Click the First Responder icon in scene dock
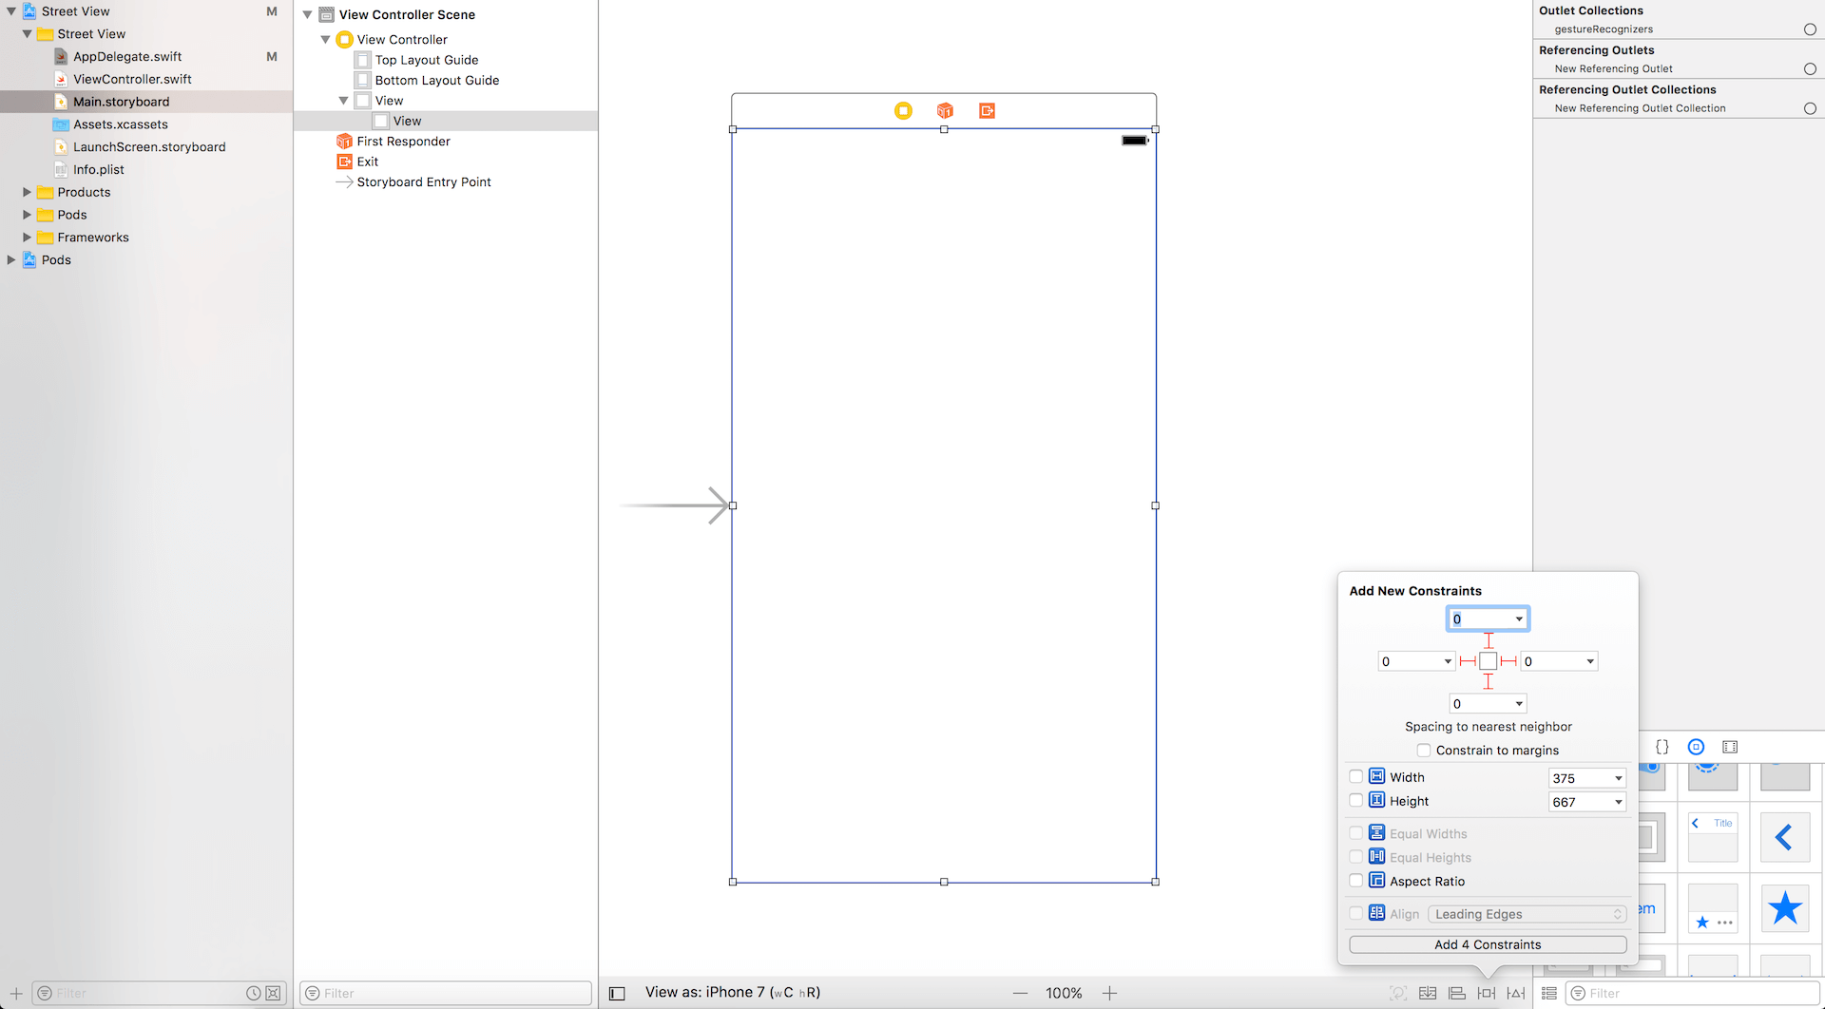Image resolution: width=1825 pixels, height=1009 pixels. point(945,111)
